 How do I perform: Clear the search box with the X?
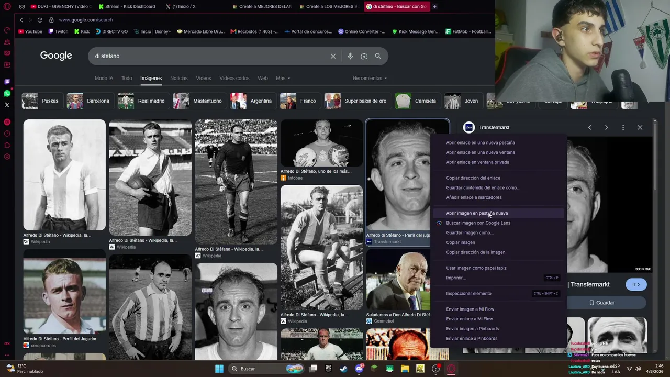click(x=333, y=56)
